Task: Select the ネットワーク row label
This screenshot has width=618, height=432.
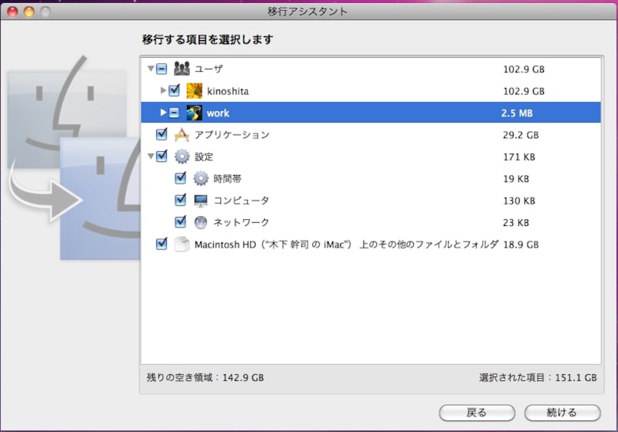Action: [241, 223]
